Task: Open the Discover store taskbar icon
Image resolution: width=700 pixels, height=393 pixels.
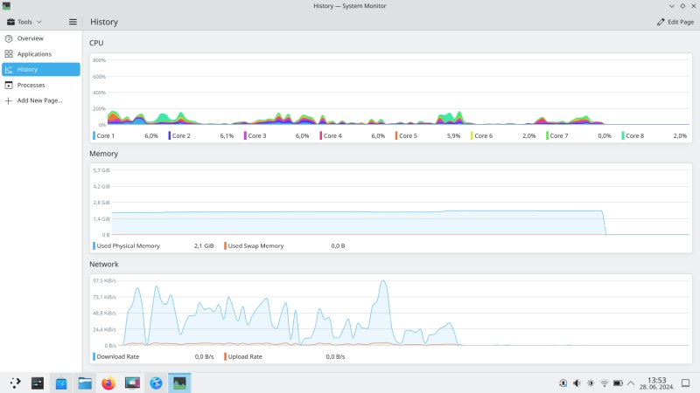Action: 61,383
